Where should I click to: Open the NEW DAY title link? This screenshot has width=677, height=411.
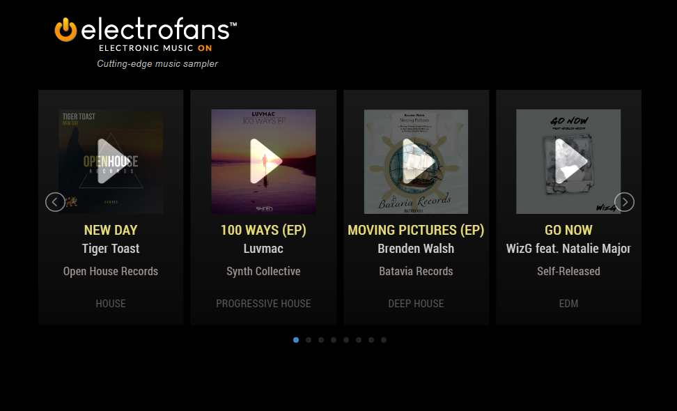coord(111,230)
